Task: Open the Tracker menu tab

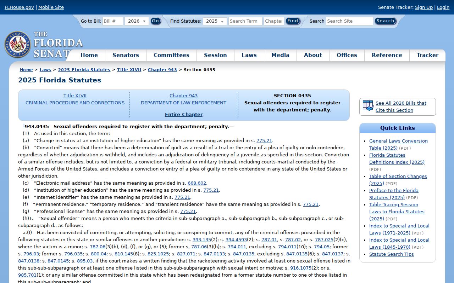Action: coord(427,55)
